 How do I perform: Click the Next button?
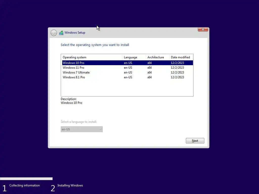[195, 141]
